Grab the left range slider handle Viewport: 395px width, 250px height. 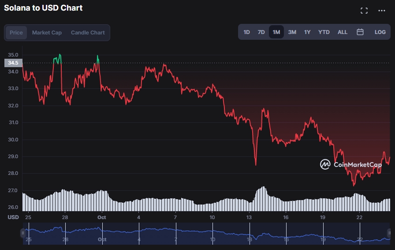point(22,233)
